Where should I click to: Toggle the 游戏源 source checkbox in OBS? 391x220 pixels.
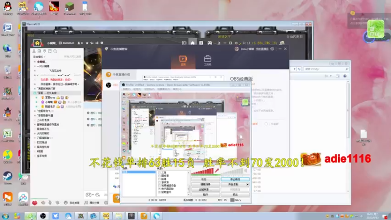point(159,182)
